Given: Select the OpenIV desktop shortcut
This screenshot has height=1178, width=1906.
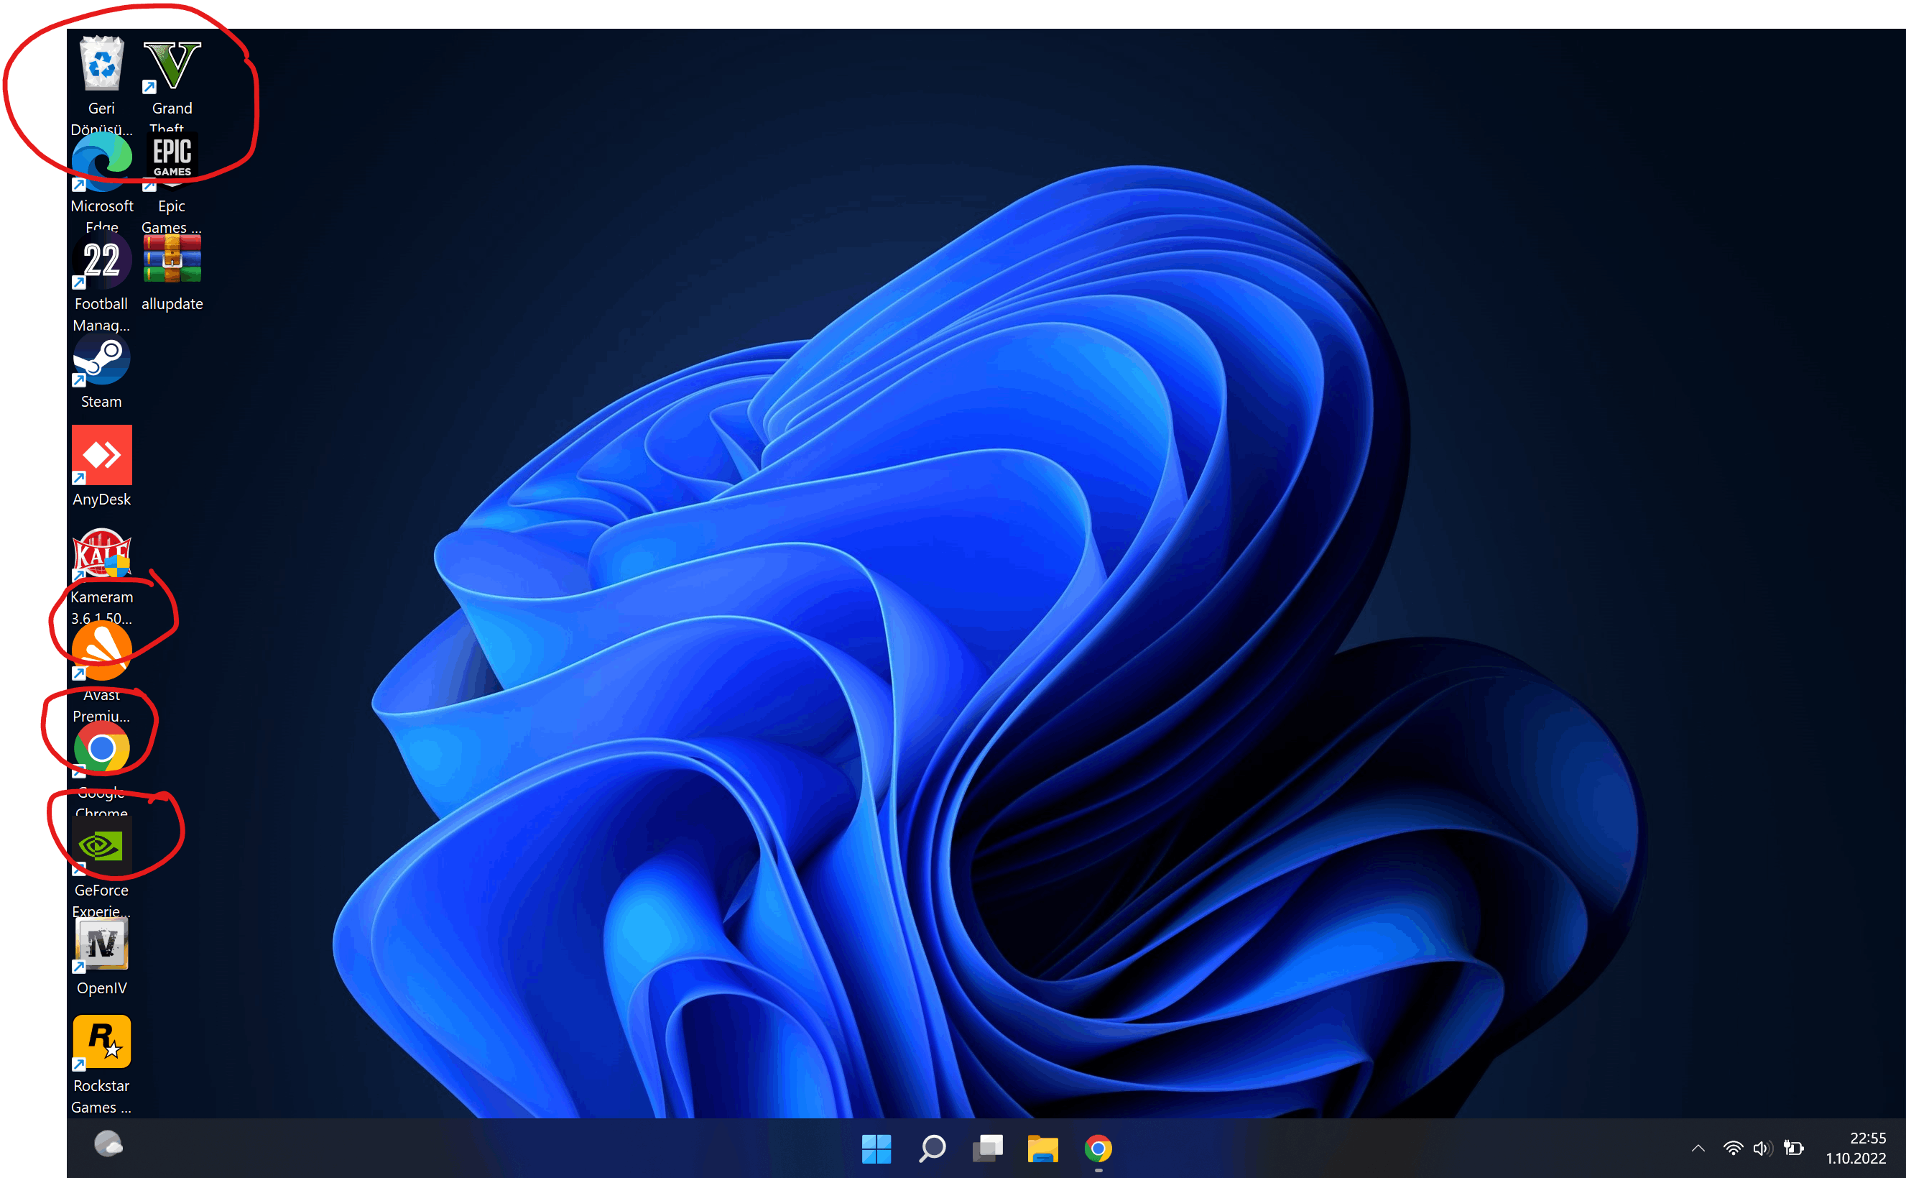Looking at the screenshot, I should tap(101, 945).
